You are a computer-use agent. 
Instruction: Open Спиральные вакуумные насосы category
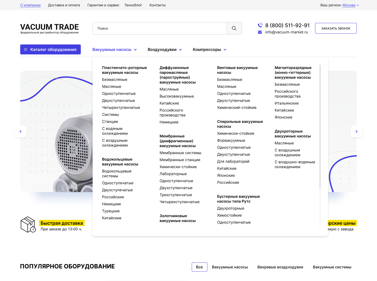240,124
